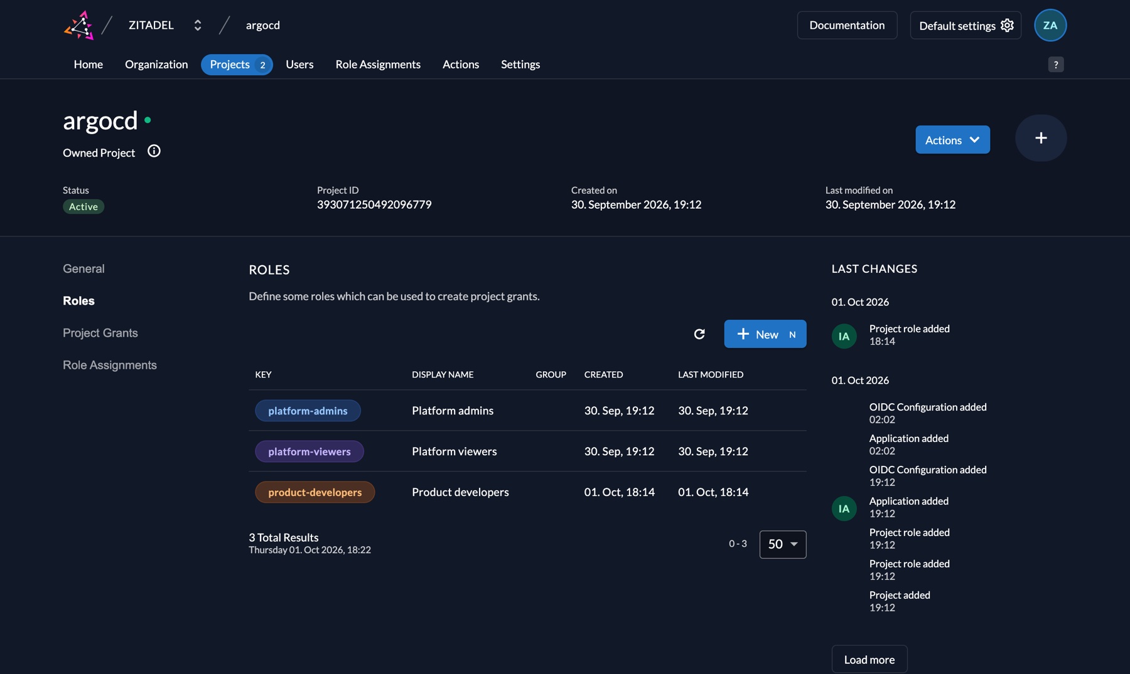
Task: Select Roles in the side menu
Action: 78,301
